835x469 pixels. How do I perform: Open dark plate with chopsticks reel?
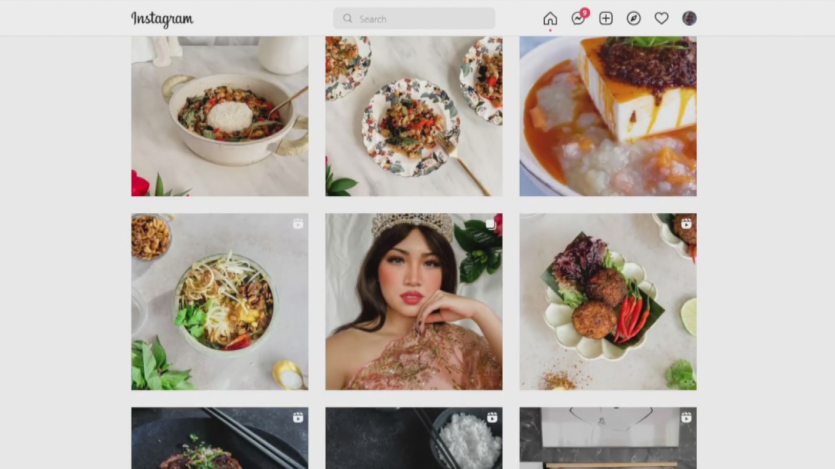220,438
